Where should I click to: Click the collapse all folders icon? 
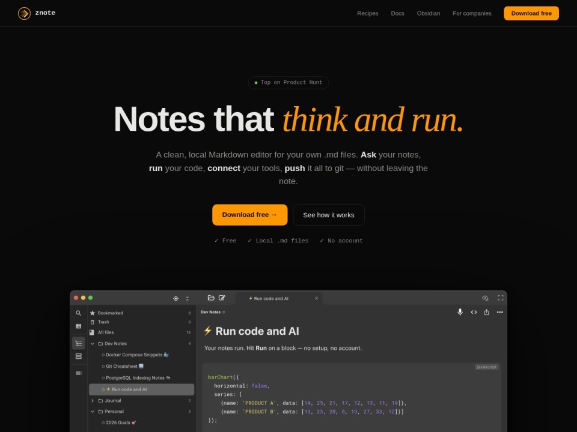pyautogui.click(x=188, y=298)
